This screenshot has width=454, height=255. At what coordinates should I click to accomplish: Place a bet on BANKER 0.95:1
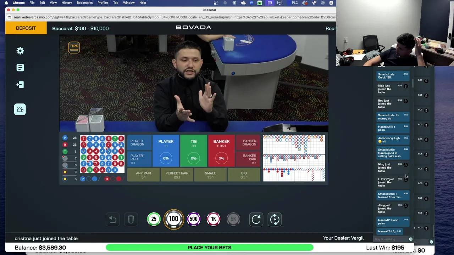tap(221, 151)
